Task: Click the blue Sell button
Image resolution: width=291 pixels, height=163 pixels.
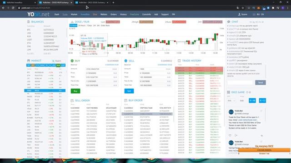Action: point(129,91)
